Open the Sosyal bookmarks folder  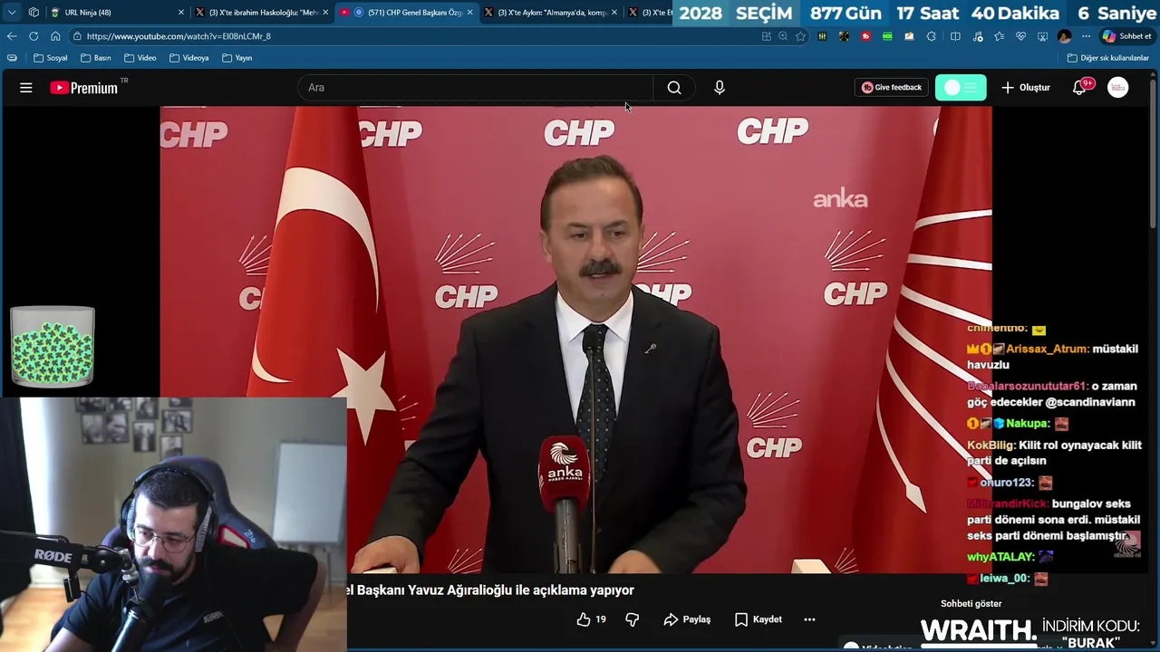pyautogui.click(x=51, y=58)
